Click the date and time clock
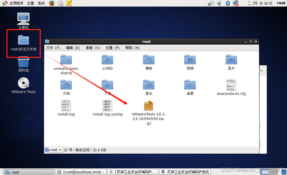 (260, 3)
